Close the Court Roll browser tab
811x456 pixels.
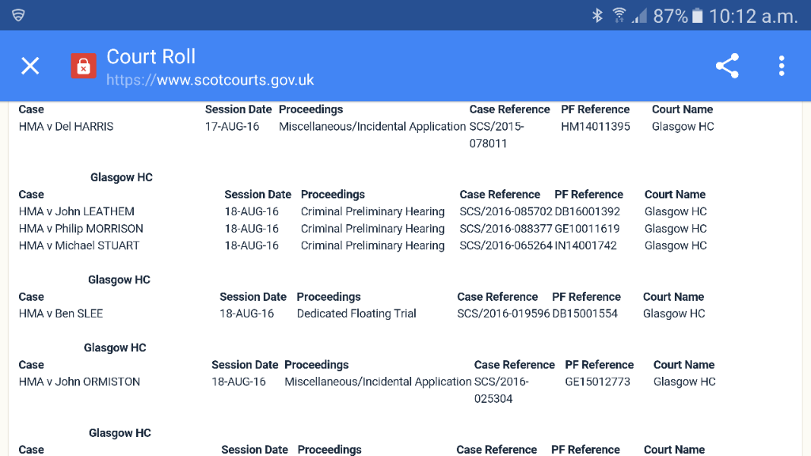click(x=30, y=66)
